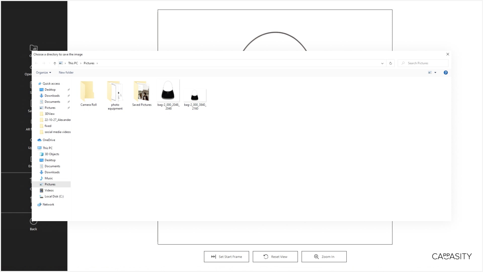This screenshot has height=272, width=483.
Task: Open the fixed folder in sidebar
Action: pyautogui.click(x=48, y=126)
